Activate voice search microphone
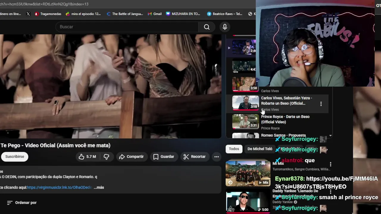 (225, 27)
